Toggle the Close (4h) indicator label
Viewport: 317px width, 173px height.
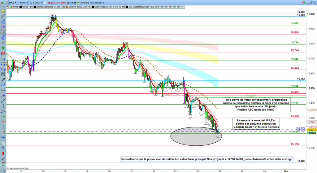26,6
